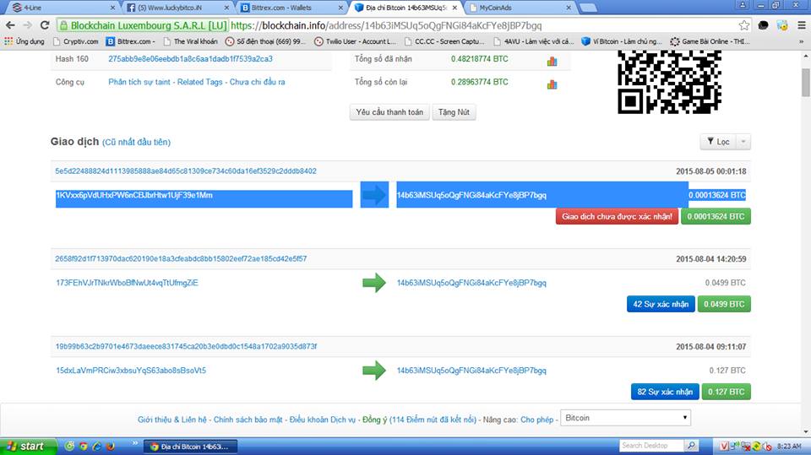Open transaction hash 5e5d22488824d111
Viewport: 811px width, 455px height.
pyautogui.click(x=186, y=171)
